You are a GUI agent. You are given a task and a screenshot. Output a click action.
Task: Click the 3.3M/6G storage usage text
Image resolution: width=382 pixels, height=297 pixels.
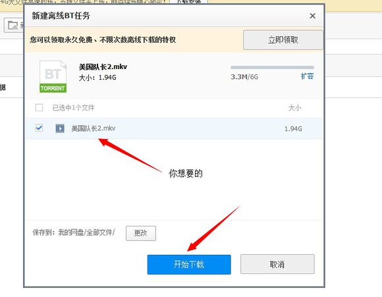pyautogui.click(x=244, y=77)
